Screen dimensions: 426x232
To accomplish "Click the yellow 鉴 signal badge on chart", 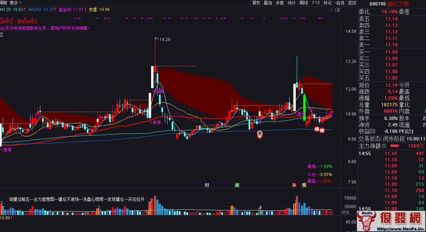I will [260, 134].
